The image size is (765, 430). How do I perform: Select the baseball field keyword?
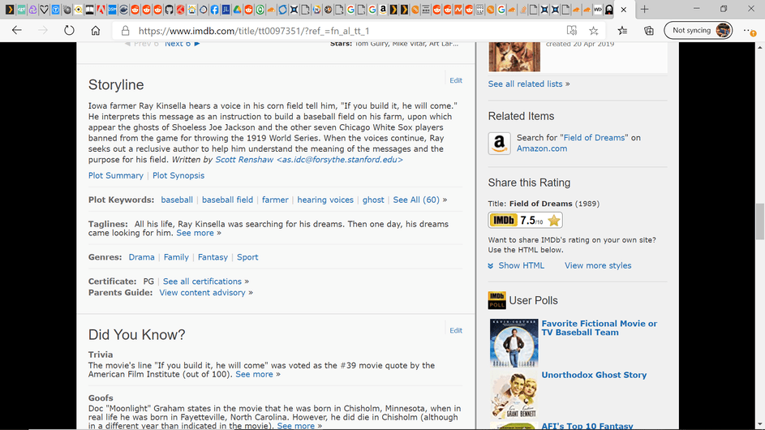click(x=227, y=200)
